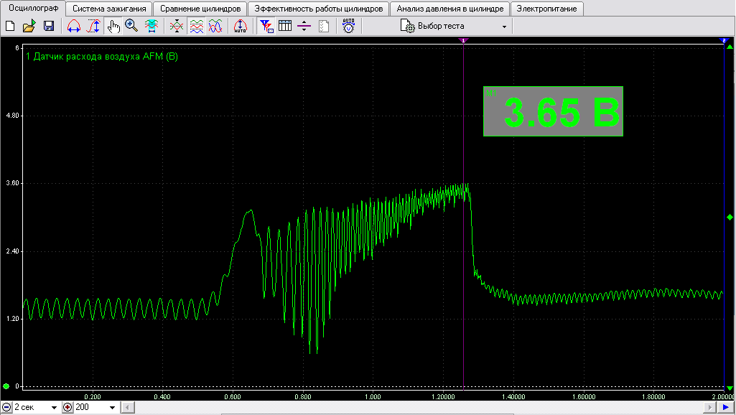This screenshot has width=736, height=415.
Task: Select the magnifier zoom tool
Action: tap(131, 27)
